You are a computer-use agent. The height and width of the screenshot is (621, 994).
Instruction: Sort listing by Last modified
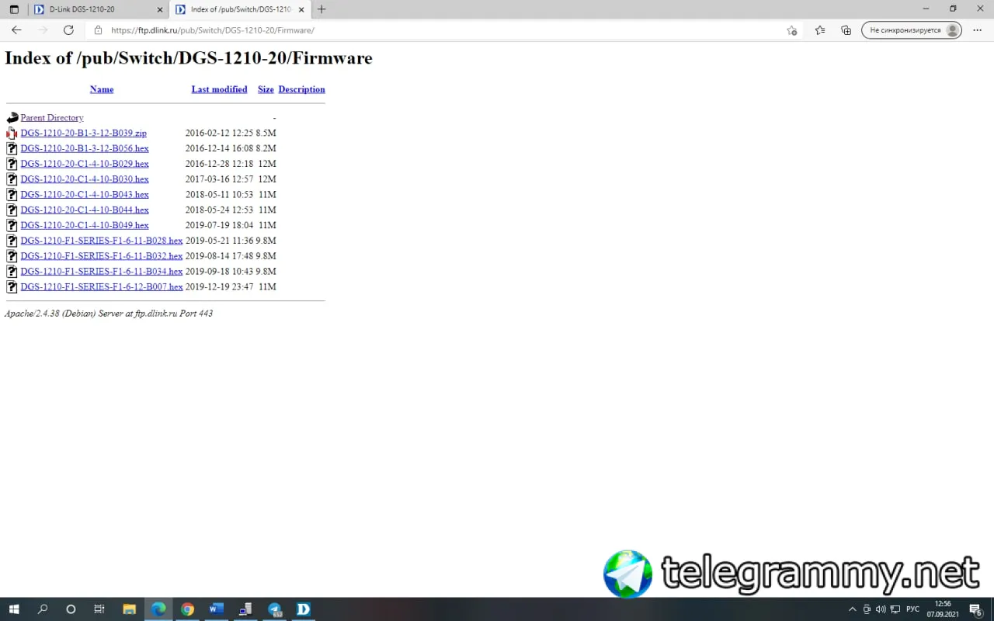(219, 89)
